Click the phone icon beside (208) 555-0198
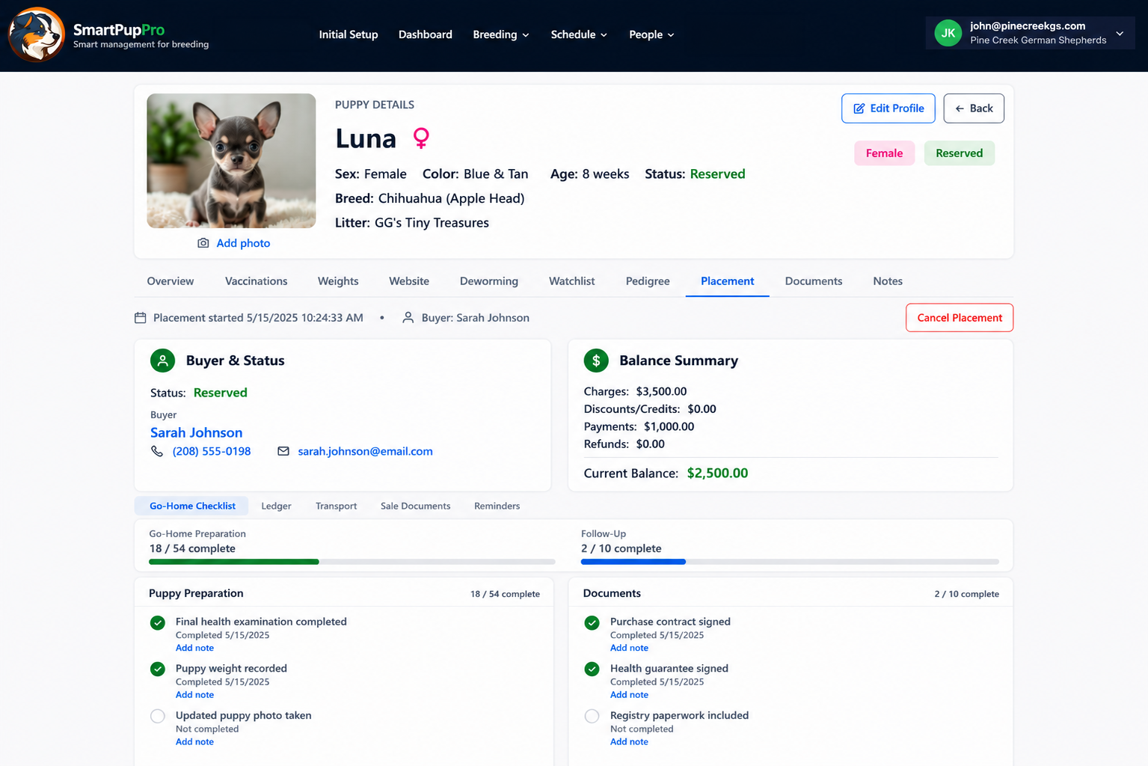 (157, 451)
